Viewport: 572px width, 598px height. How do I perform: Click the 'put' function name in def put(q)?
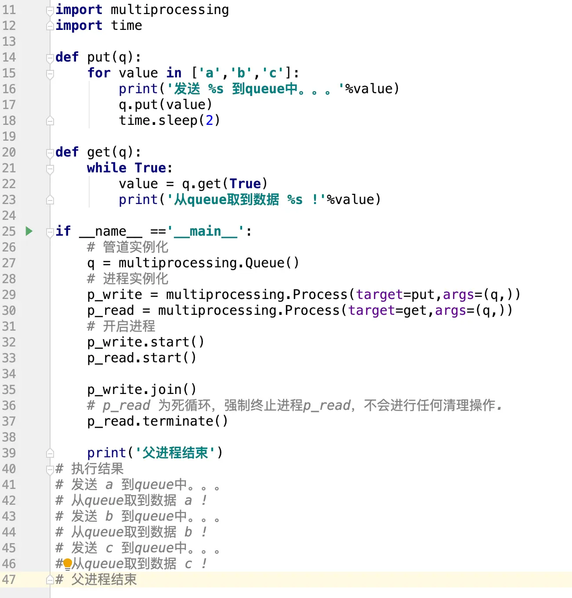[x=99, y=57]
